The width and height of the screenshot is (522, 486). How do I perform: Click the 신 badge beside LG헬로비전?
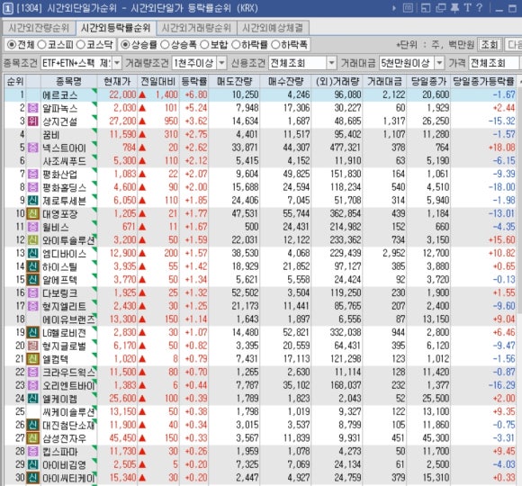click(x=32, y=332)
